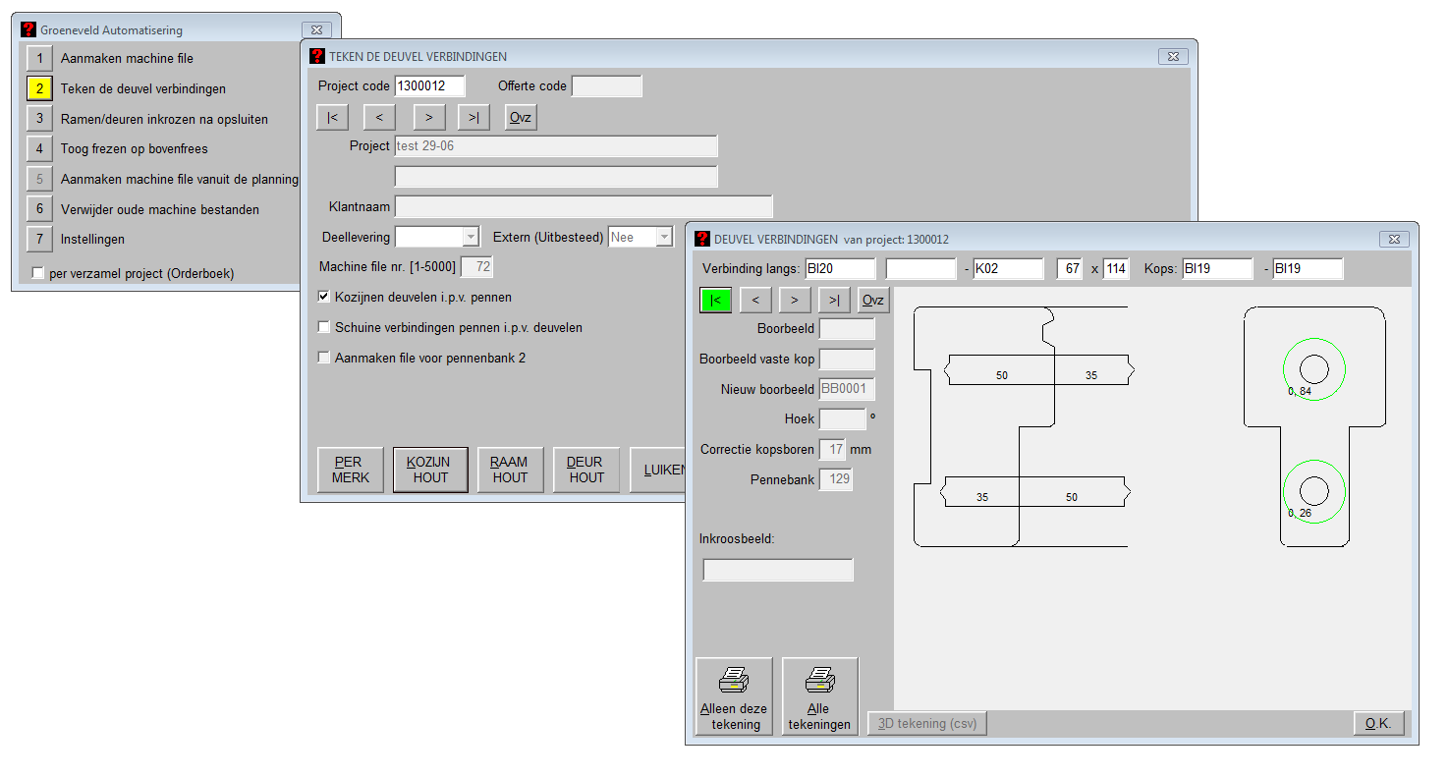Open Ovz overview in Deuvel Verbindingen window

coord(872,300)
